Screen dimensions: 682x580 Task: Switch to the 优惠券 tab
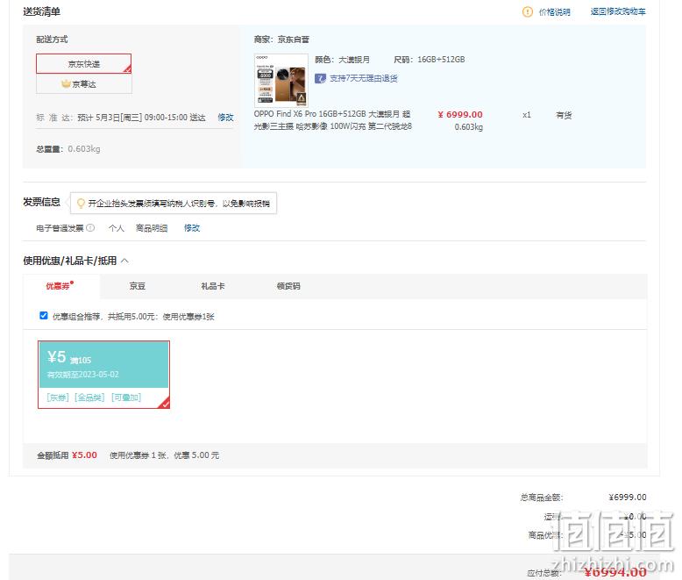(60, 286)
